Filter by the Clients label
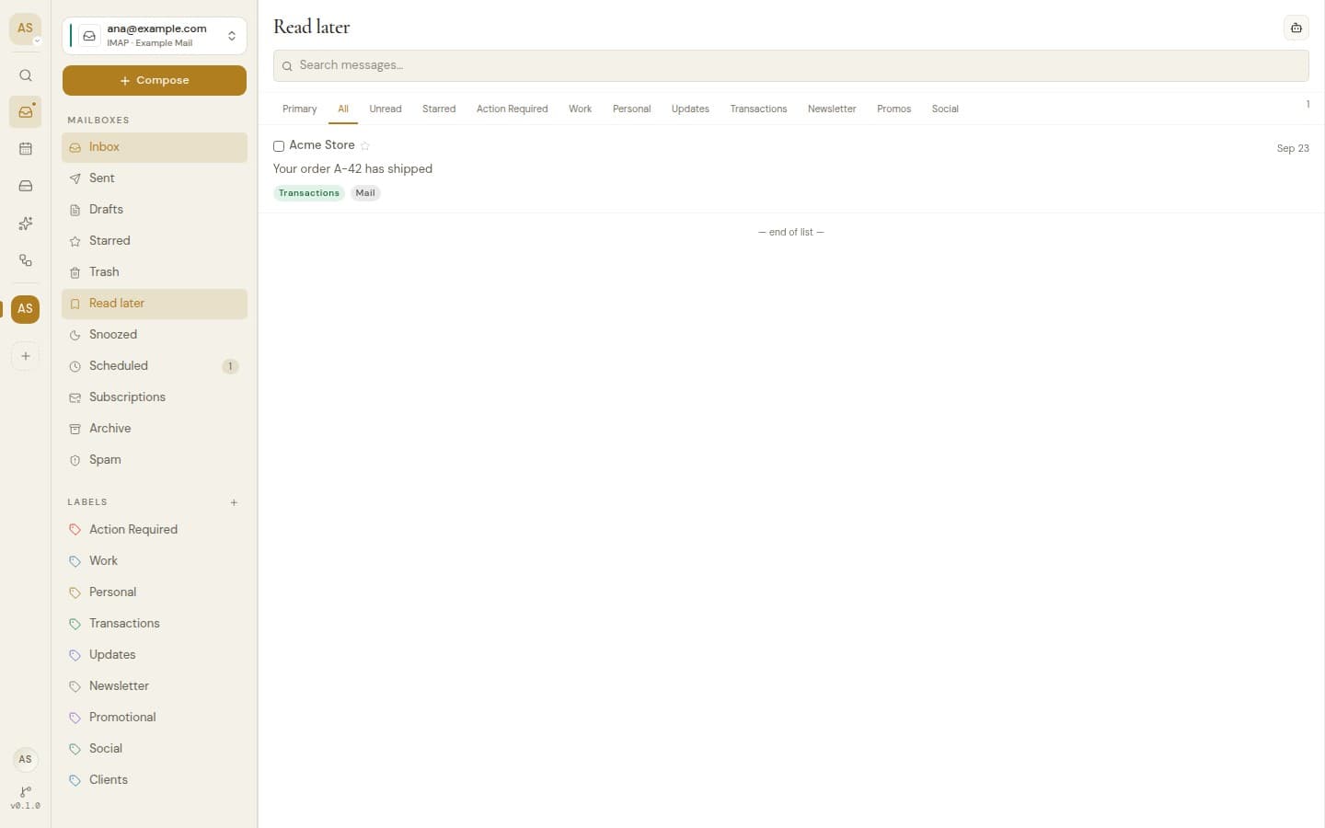This screenshot has height=828, width=1325. tap(155, 780)
